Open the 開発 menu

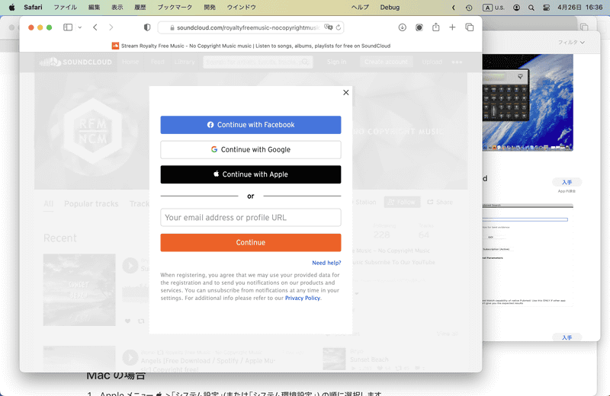click(210, 8)
